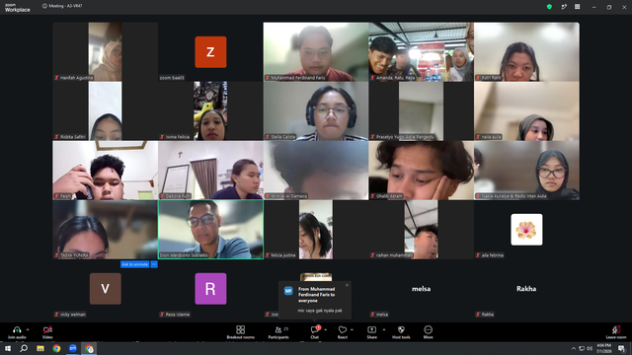Click the Join audio headphone icon

[x=17, y=329]
